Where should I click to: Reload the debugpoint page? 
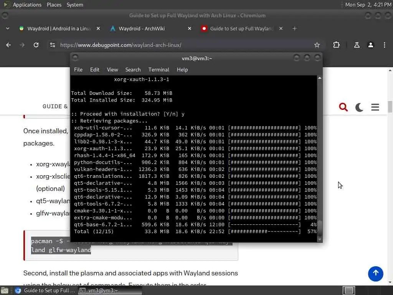coord(36,45)
